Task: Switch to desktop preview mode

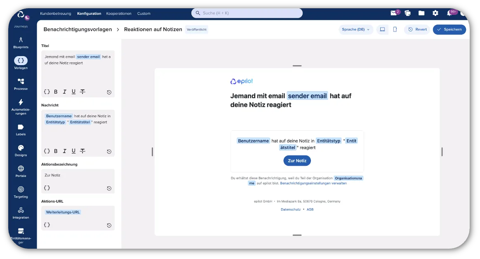Action: pyautogui.click(x=382, y=29)
